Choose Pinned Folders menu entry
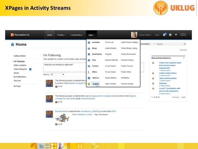198x149 pixels. click(x=127, y=60)
